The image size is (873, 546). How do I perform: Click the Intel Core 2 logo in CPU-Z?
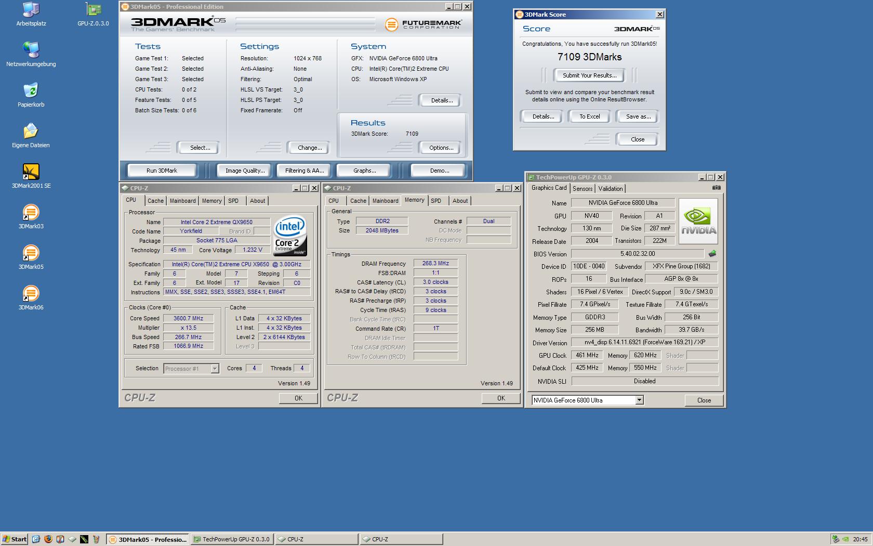tap(290, 236)
